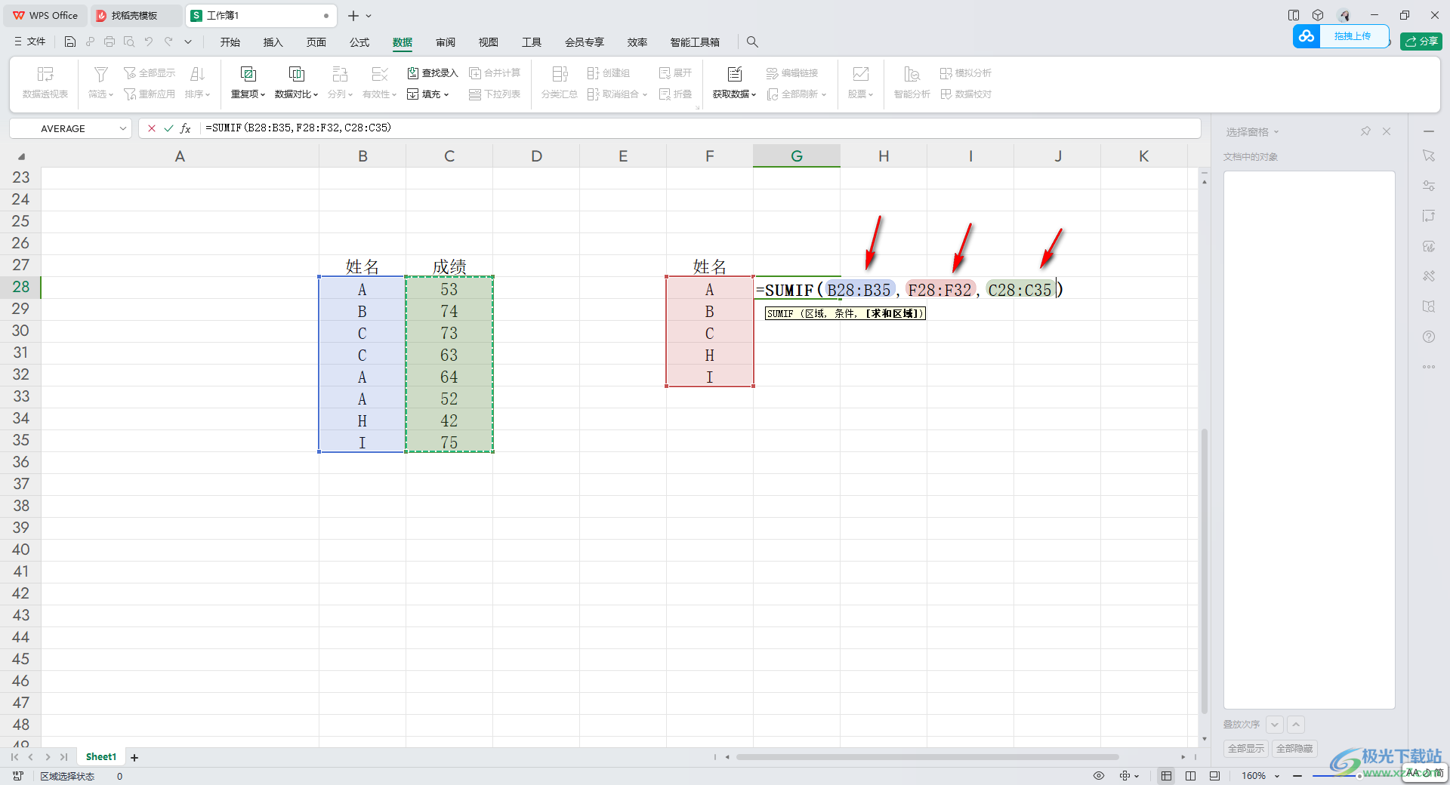
Task: Click the formula bar input field
Action: [699, 128]
